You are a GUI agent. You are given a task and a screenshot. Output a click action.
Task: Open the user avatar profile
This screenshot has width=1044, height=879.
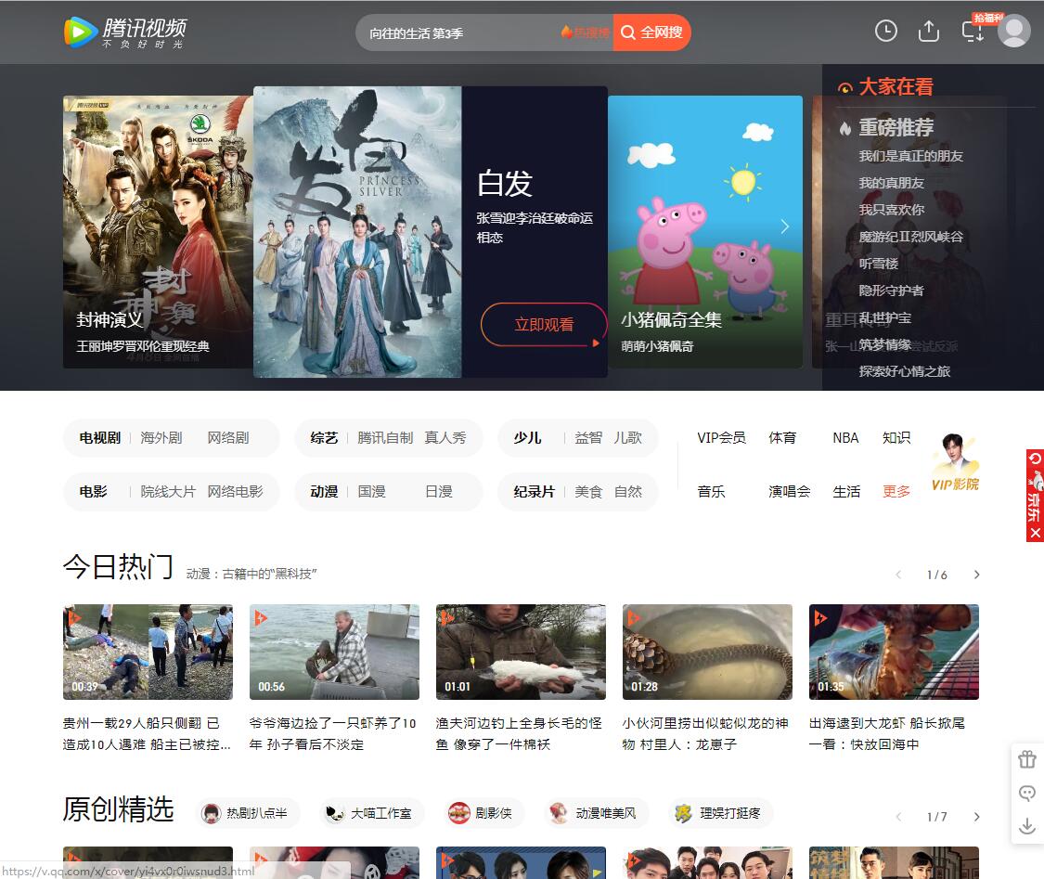(1014, 32)
